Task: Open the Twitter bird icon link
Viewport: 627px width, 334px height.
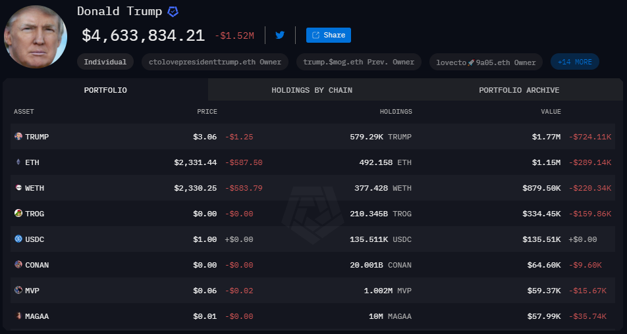Action: pos(280,36)
